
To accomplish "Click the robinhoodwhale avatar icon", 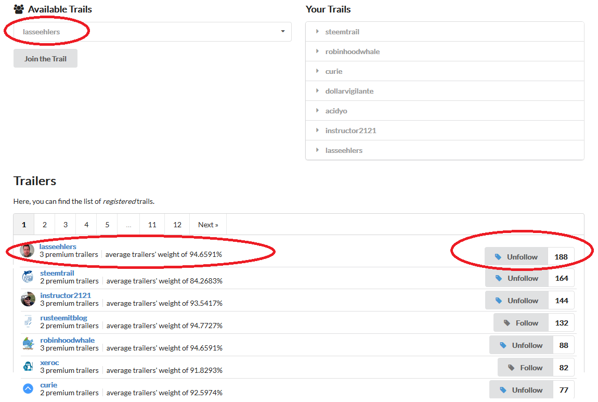I will 28,344.
